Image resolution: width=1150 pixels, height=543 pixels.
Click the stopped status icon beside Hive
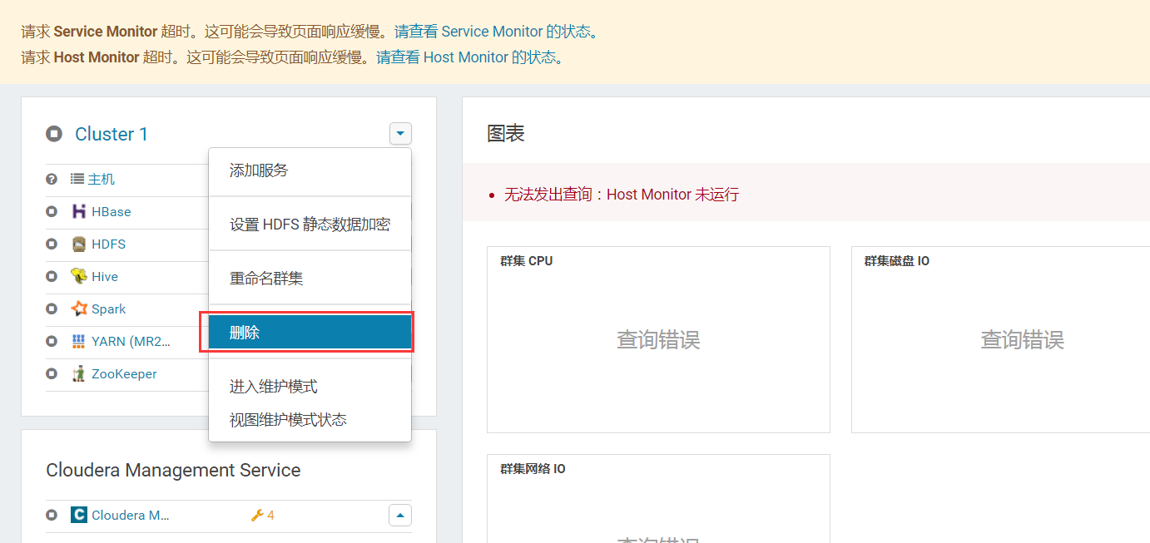coord(52,277)
